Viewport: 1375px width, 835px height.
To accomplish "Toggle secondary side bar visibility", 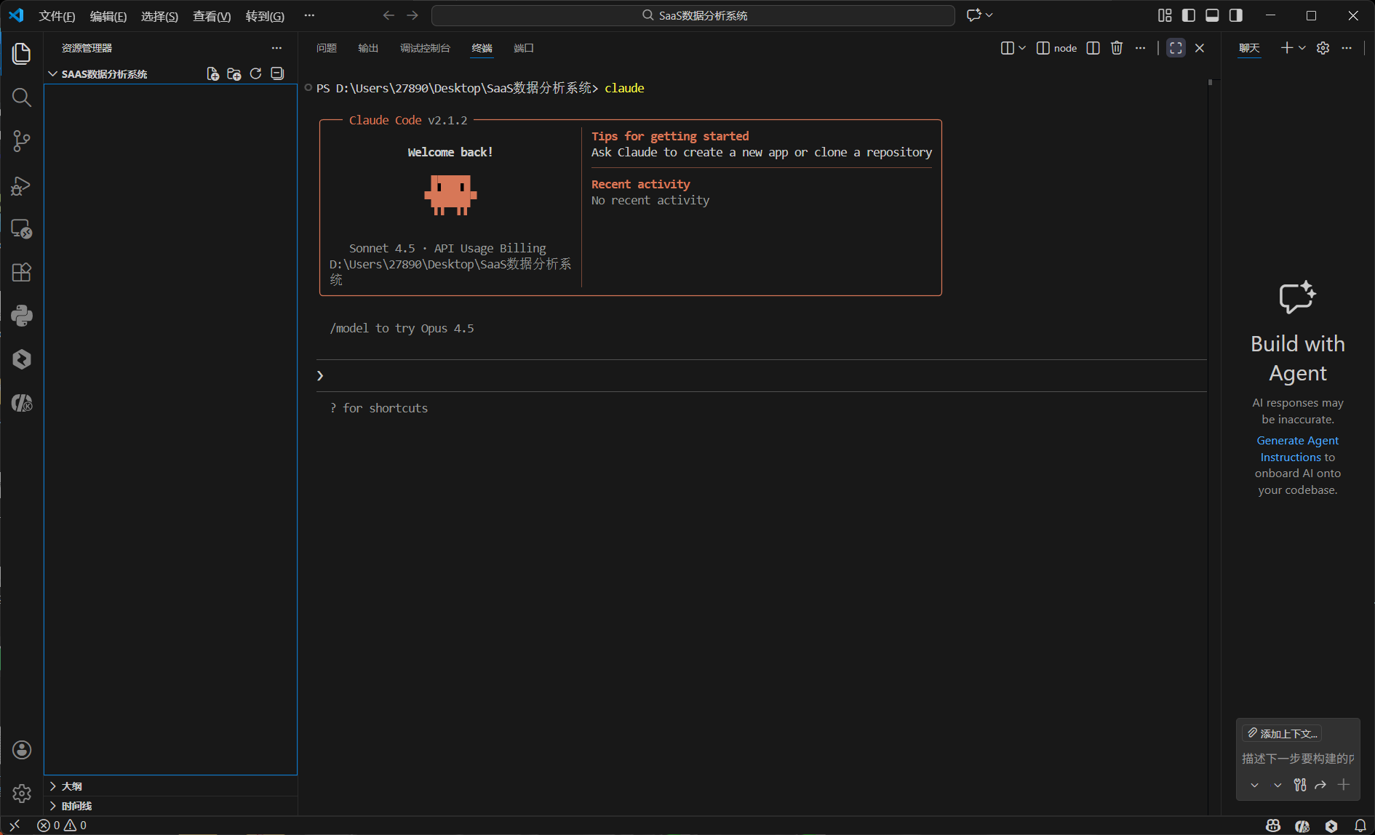I will (x=1236, y=15).
